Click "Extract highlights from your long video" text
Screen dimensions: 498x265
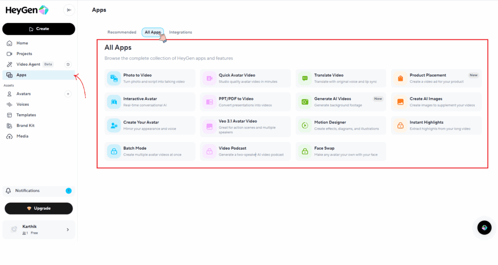tap(440, 129)
